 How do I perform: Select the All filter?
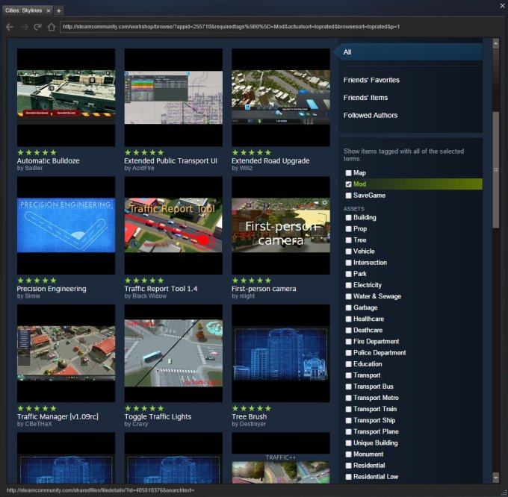pos(409,52)
